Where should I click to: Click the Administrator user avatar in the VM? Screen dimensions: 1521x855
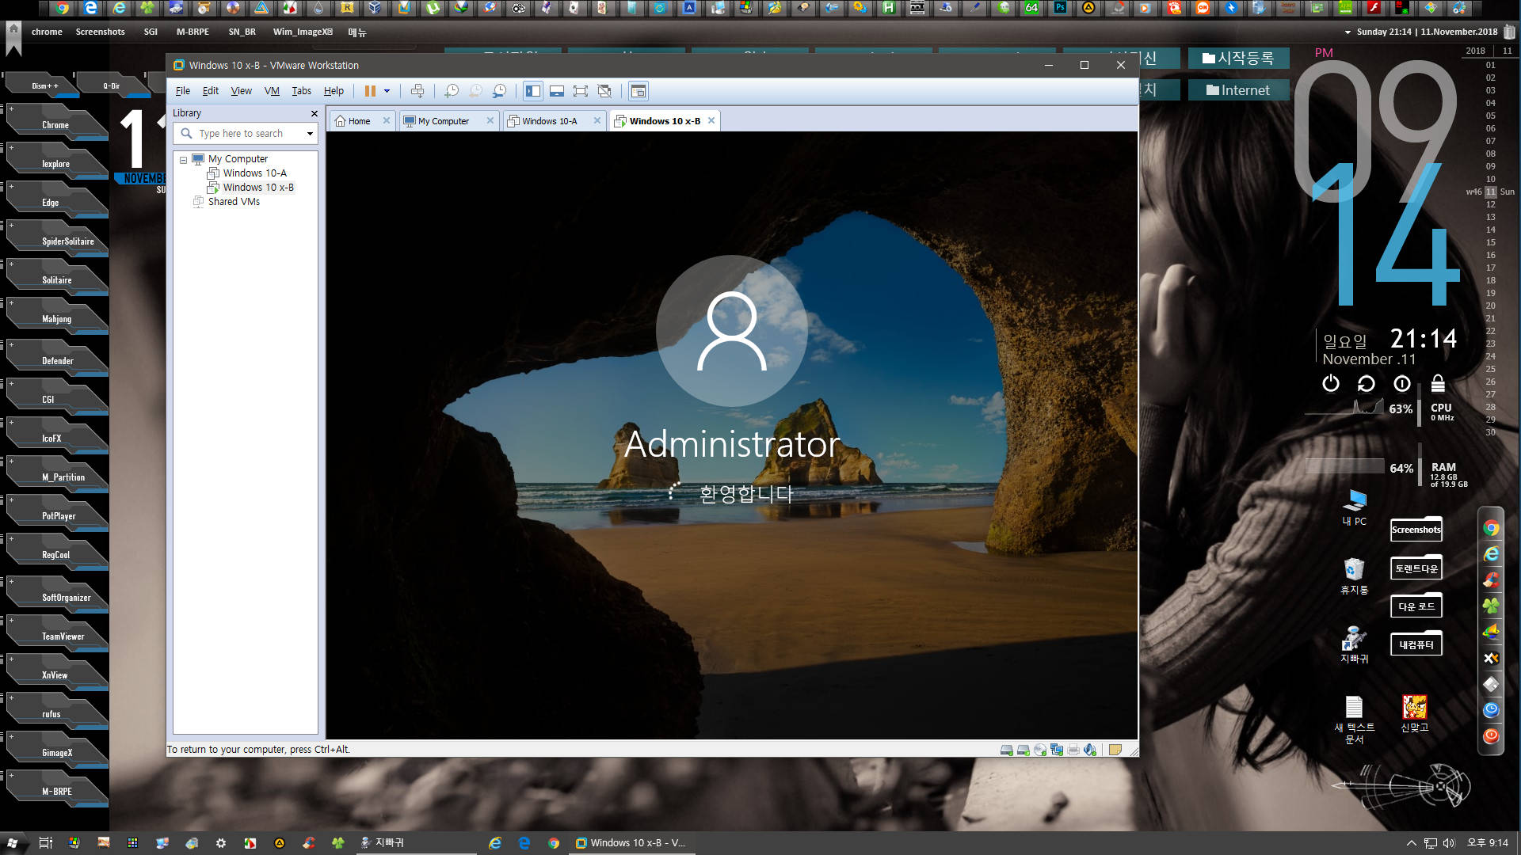pyautogui.click(x=732, y=331)
